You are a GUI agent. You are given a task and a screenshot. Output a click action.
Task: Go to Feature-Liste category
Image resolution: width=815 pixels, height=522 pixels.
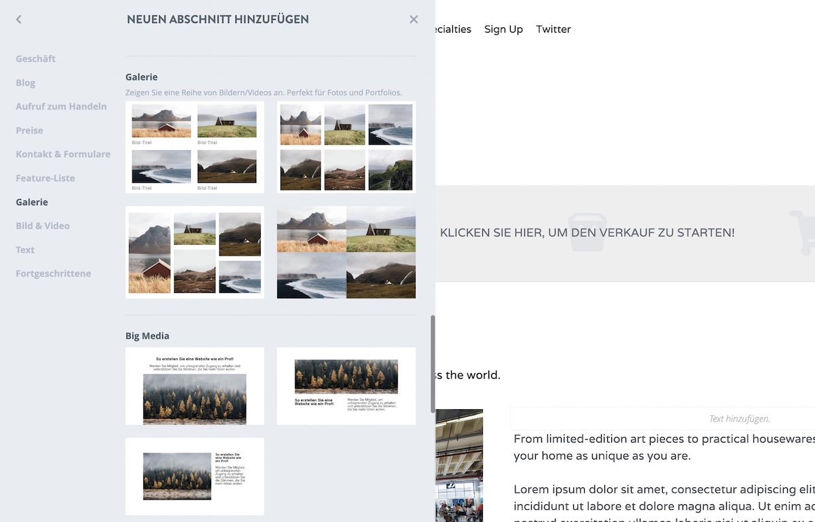tap(46, 178)
